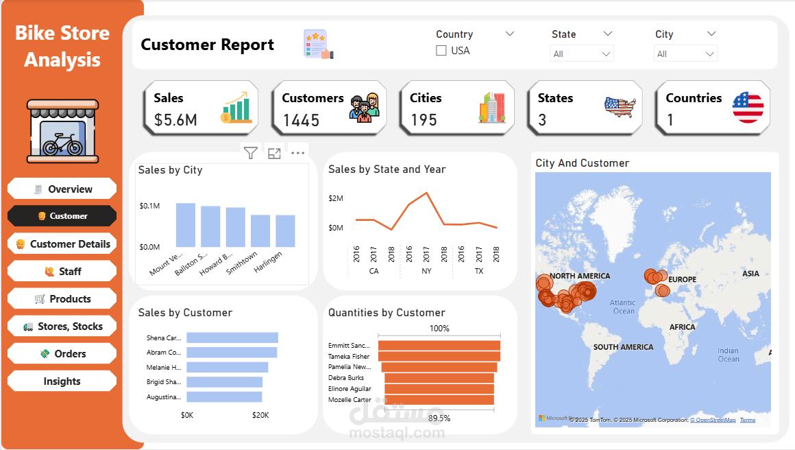The height and width of the screenshot is (450, 795).
Task: Collapse the Country slicer chevron
Action: pyautogui.click(x=509, y=34)
